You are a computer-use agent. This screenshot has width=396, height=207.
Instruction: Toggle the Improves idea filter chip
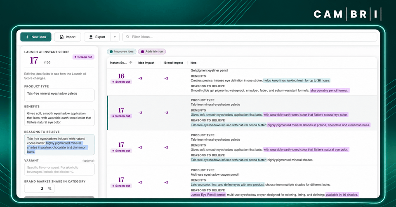coord(121,51)
